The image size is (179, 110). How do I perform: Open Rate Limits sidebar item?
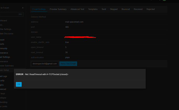pyautogui.click(x=4, y=106)
